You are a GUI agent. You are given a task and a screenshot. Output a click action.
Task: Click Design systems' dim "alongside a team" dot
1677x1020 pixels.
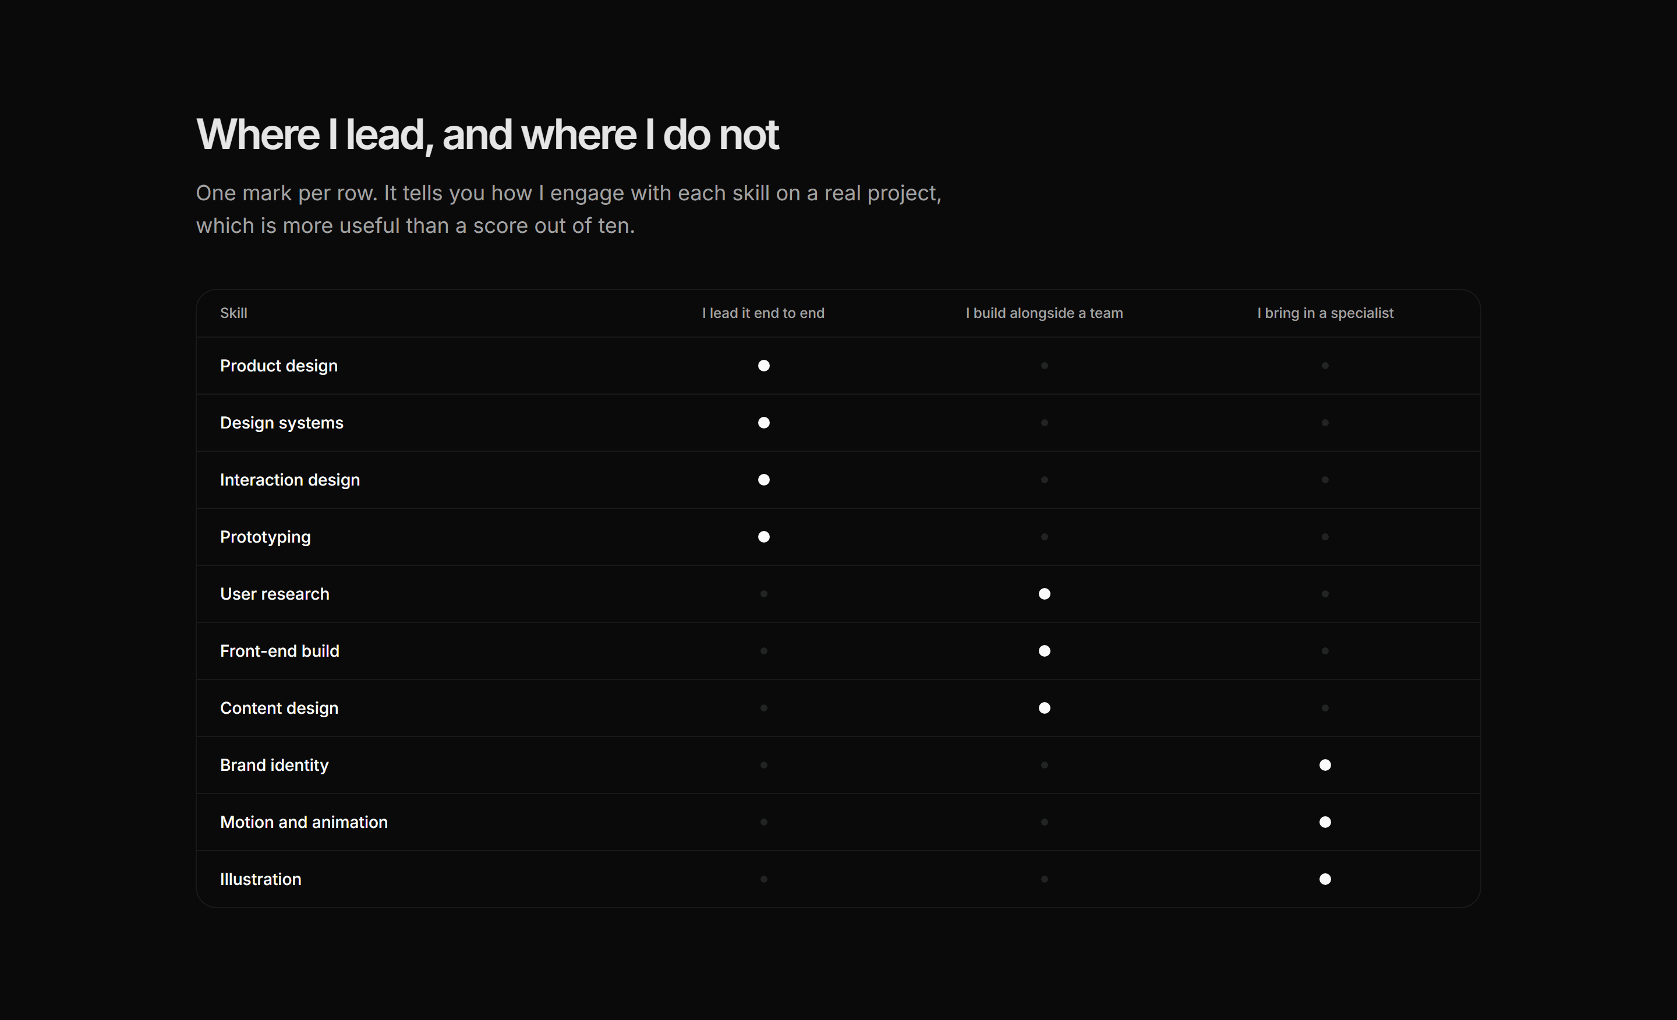pyautogui.click(x=1044, y=423)
